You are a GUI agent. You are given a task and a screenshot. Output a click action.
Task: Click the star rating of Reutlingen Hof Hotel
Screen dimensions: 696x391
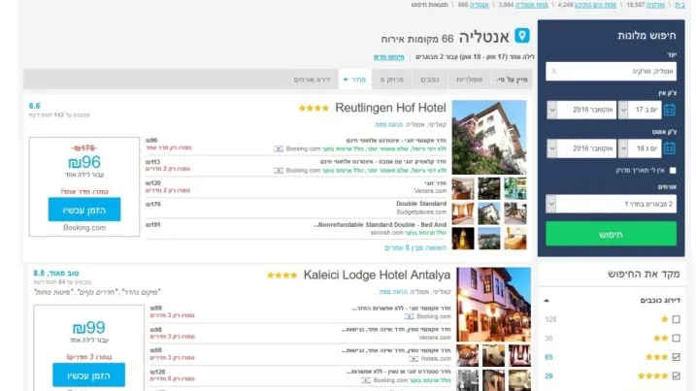coord(314,108)
